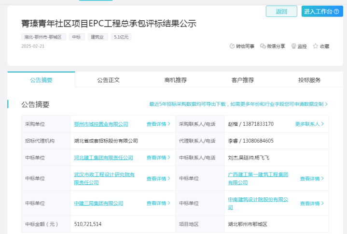Click the date 2025-02-21

(33, 46)
